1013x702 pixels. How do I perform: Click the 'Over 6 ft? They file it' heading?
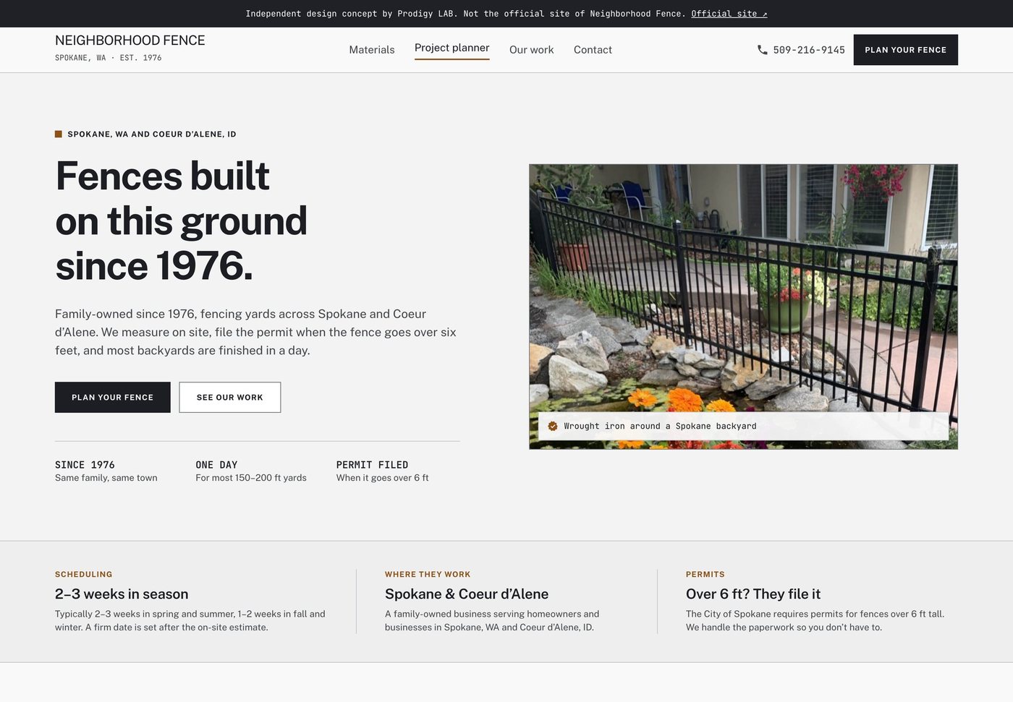click(753, 594)
